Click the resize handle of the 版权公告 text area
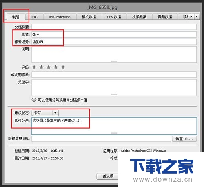 pos(114,133)
